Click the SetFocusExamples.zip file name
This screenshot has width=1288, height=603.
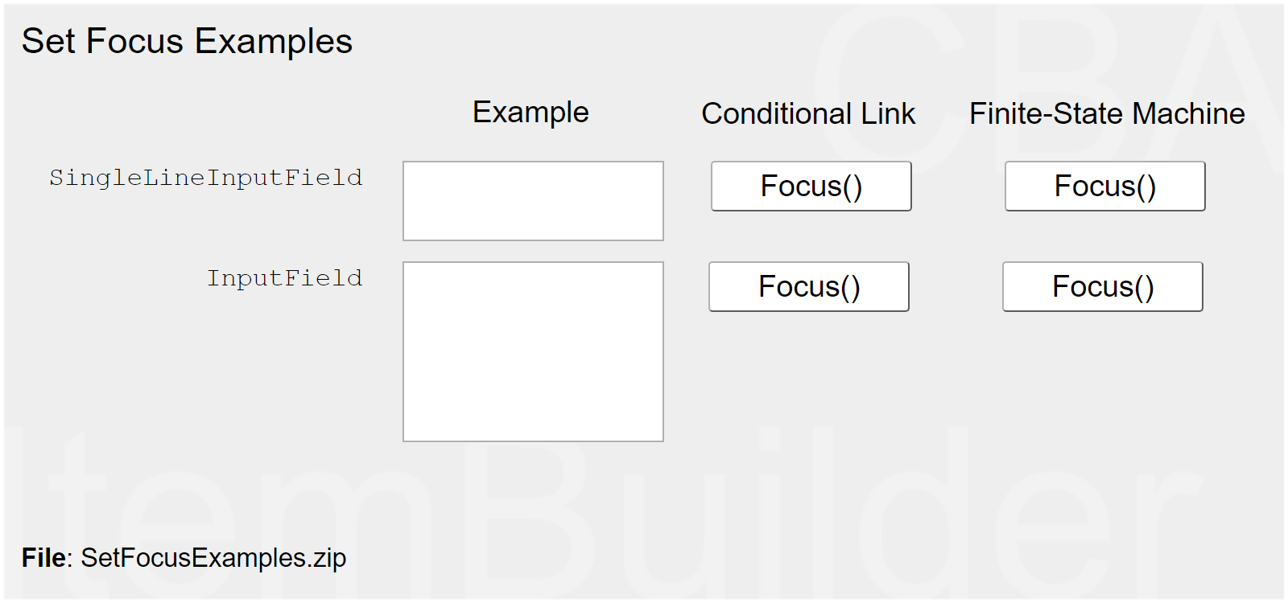(213, 558)
